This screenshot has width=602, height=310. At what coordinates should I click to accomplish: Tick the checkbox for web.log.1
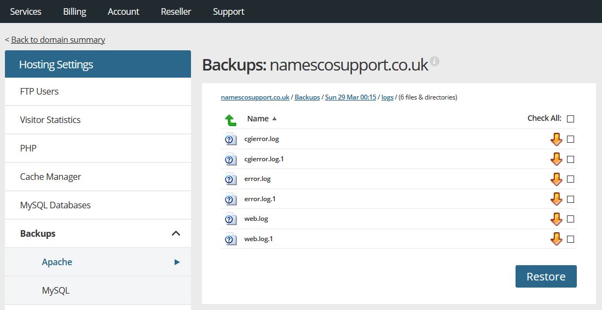570,239
